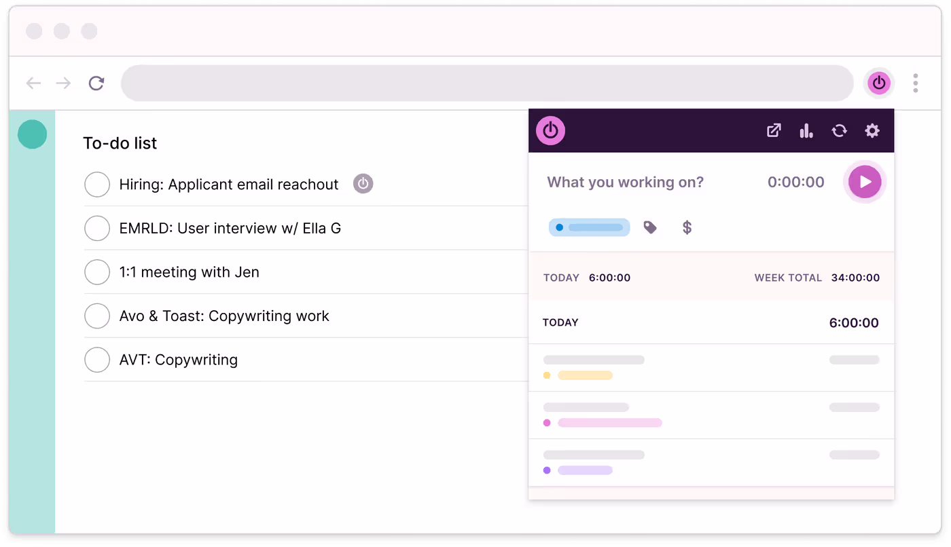Open '1:1 meeting with Jen' task text
This screenshot has height=547, width=951.
tap(190, 272)
